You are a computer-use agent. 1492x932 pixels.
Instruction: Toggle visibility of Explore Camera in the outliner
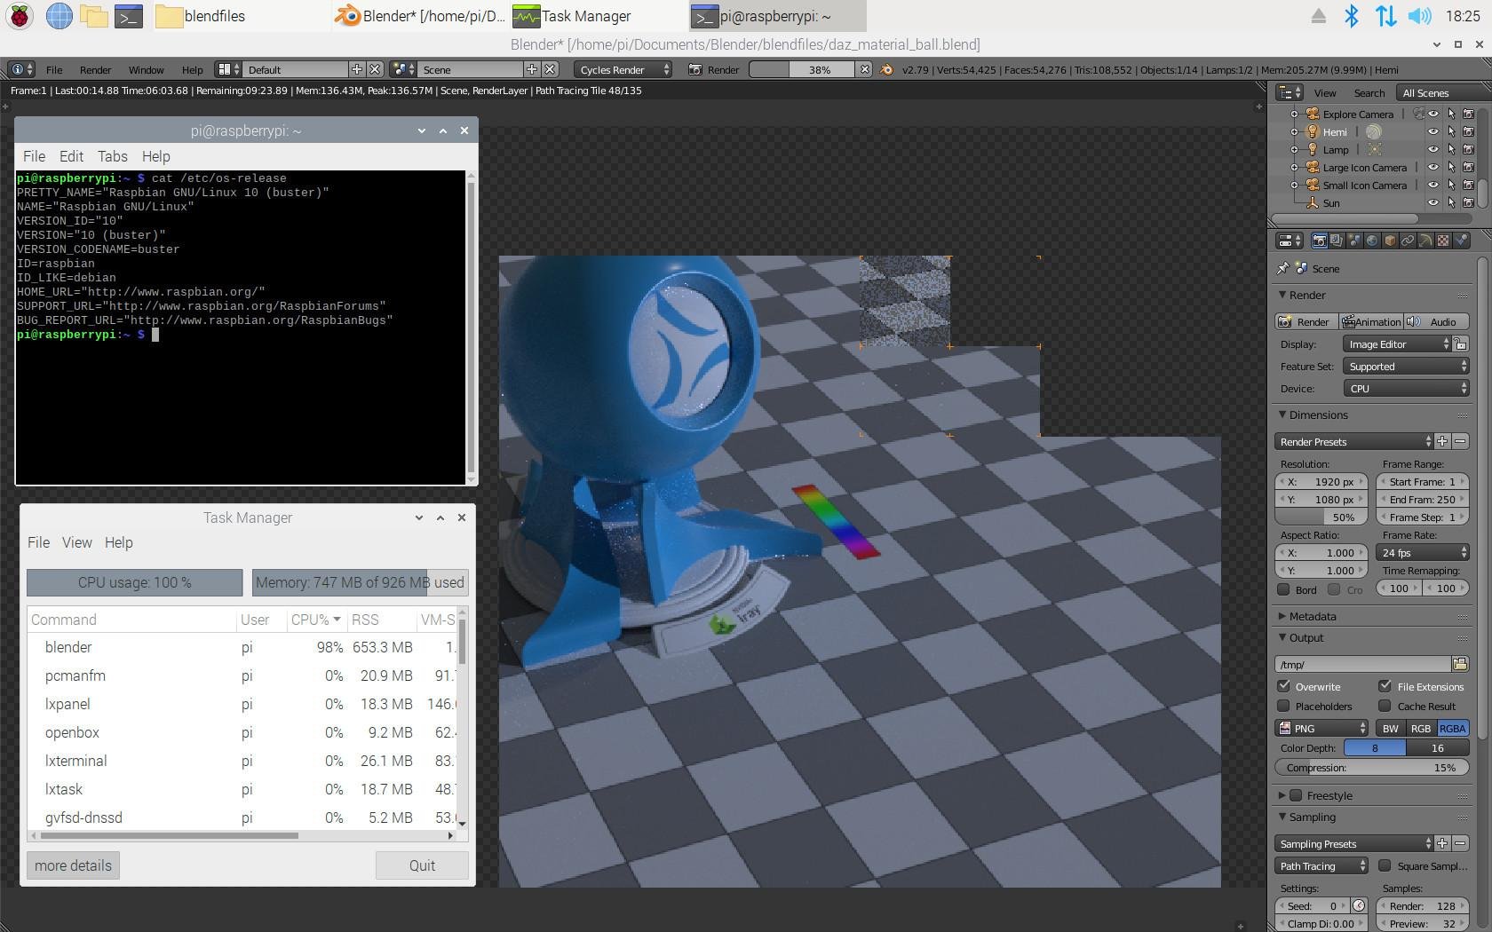point(1433,114)
